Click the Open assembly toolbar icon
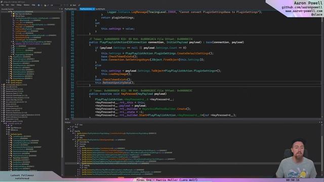Image resolution: width=324 pixels, height=182 pixels. (45, 5)
